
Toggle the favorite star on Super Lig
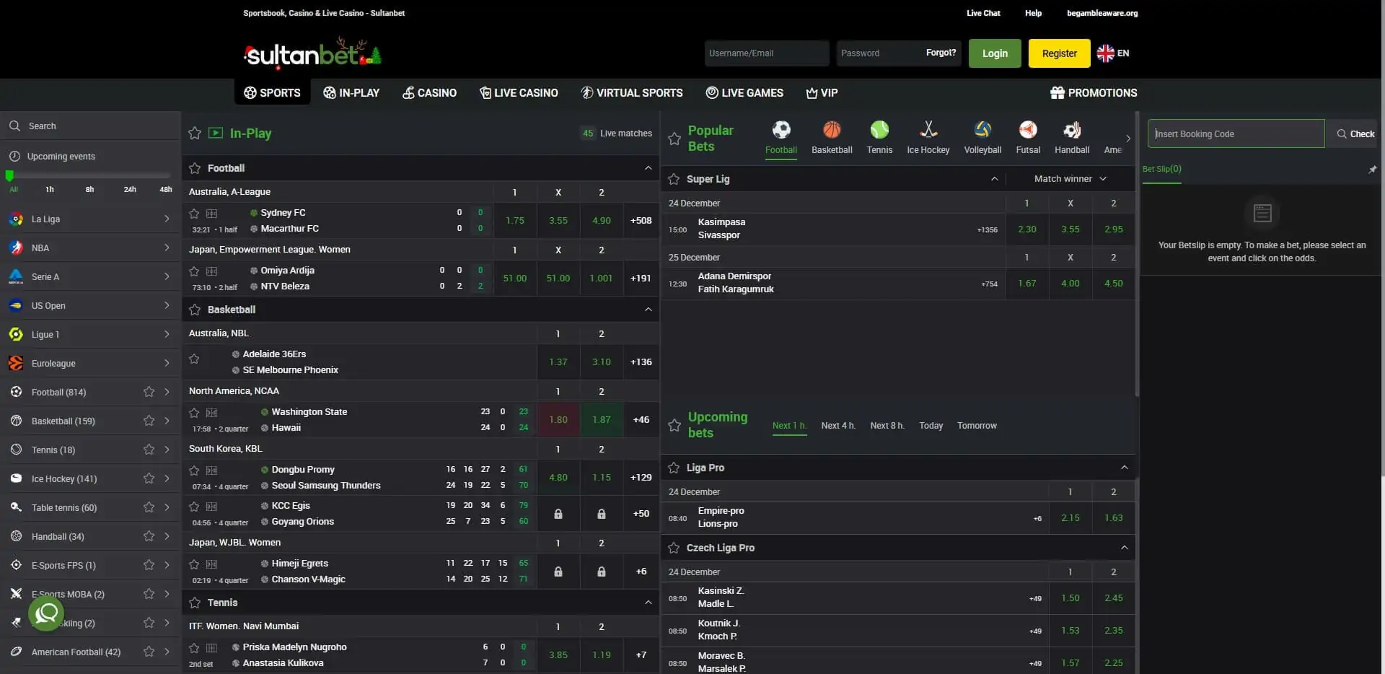click(x=675, y=179)
